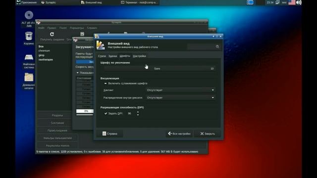Switch to the Настройки tab
The image size is (317, 178).
(139, 56)
